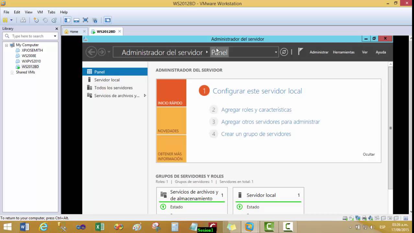
Task: Click Agregar roles y características
Action: (x=256, y=110)
